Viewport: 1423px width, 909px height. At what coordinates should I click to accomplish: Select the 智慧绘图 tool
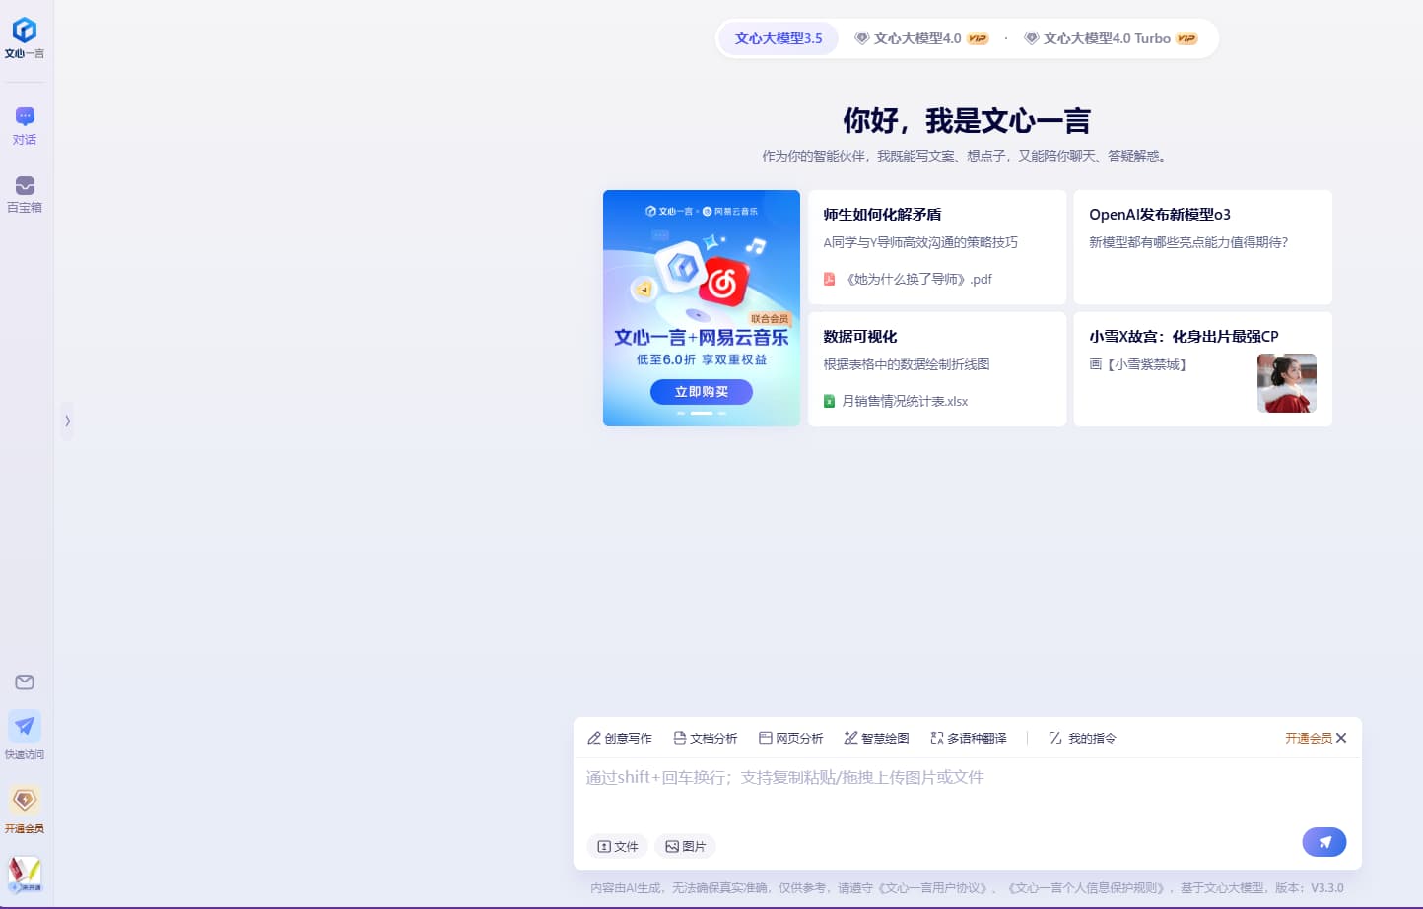click(x=877, y=738)
